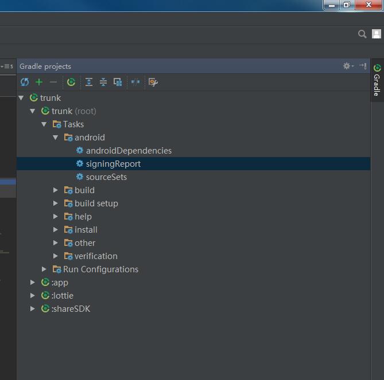The width and height of the screenshot is (384, 380).
Task: Toggle the show task group modules button
Action: click(118, 82)
